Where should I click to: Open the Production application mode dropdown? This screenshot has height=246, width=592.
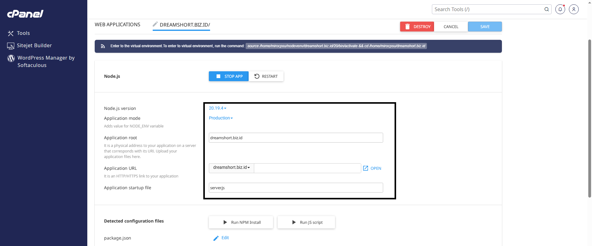tap(221, 118)
